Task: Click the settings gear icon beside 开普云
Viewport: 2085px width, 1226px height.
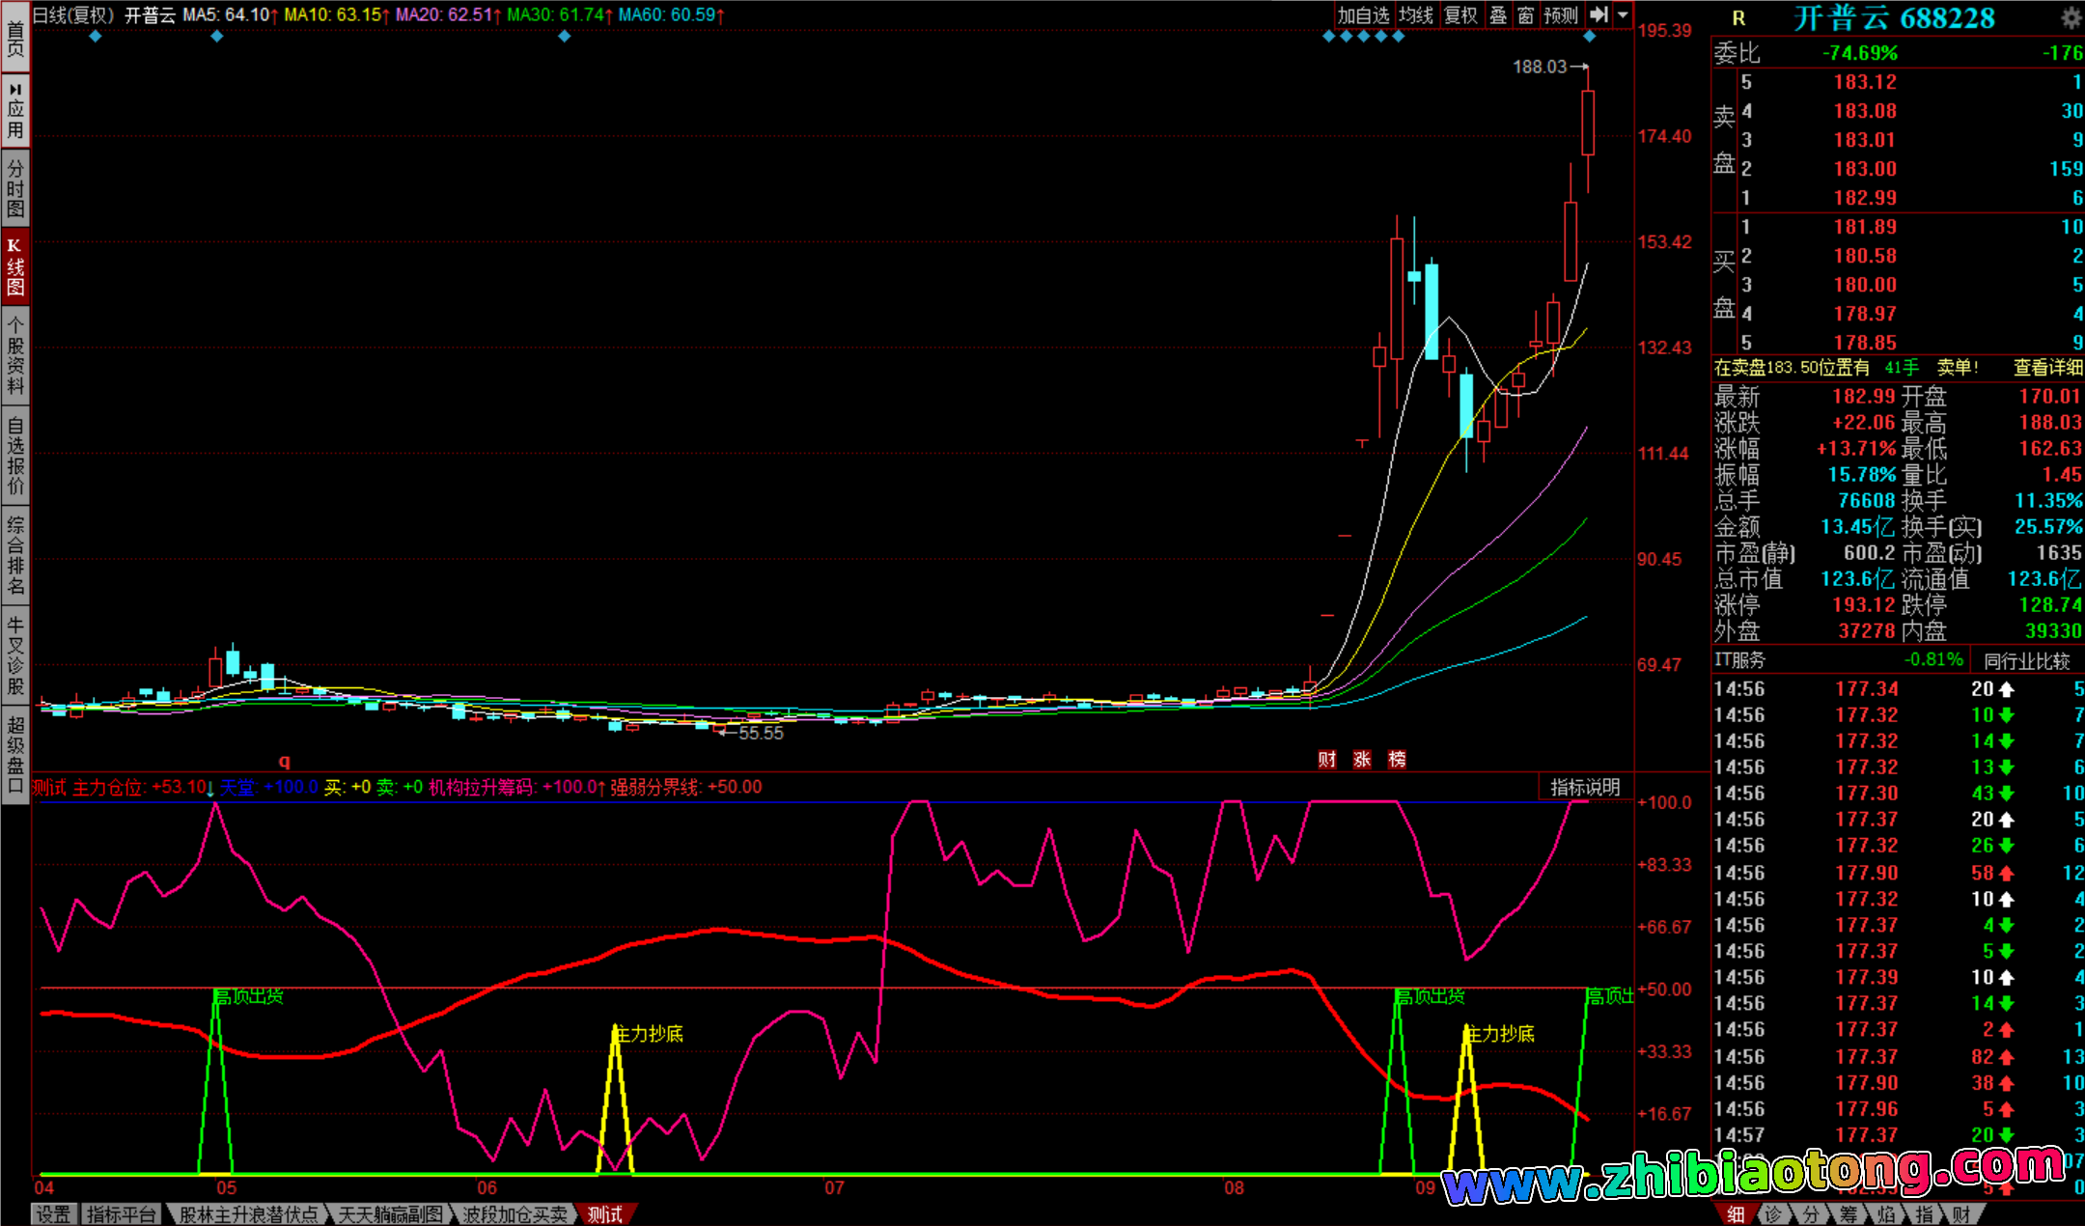Action: (2071, 18)
